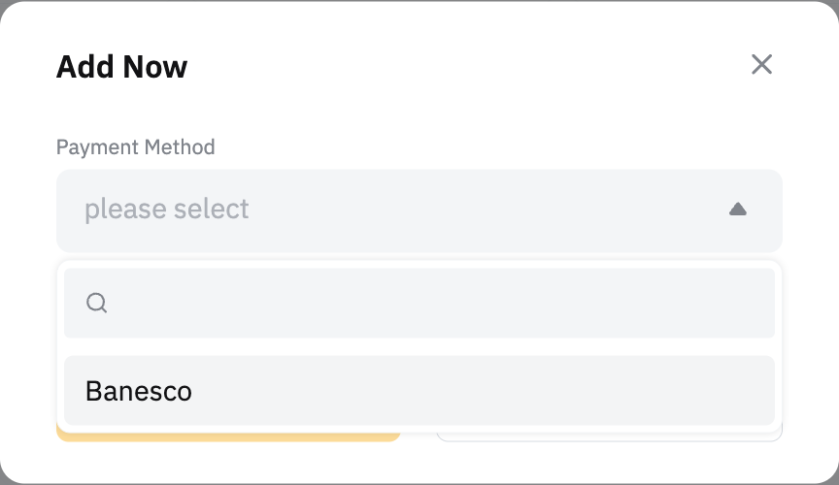839x485 pixels.
Task: Dismiss the dialog with the X icon
Action: pyautogui.click(x=761, y=65)
